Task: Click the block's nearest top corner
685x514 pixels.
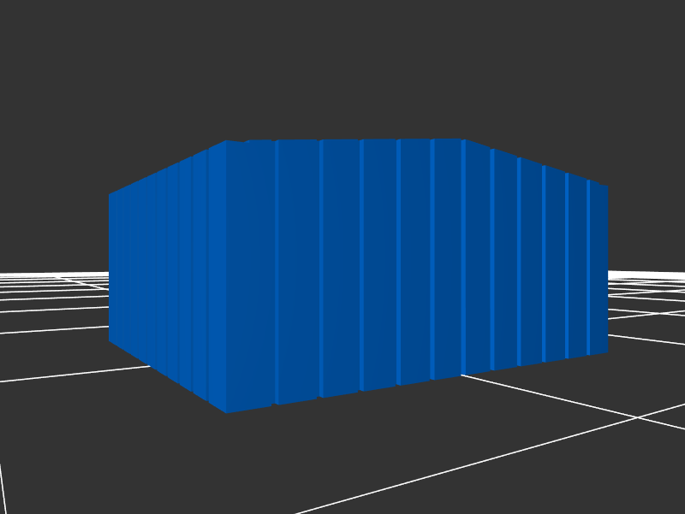Action: (227, 141)
